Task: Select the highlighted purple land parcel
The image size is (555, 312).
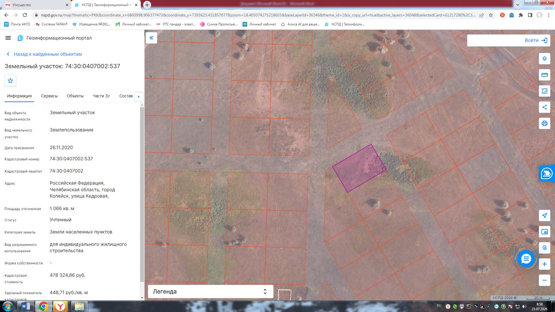Action: tap(359, 168)
